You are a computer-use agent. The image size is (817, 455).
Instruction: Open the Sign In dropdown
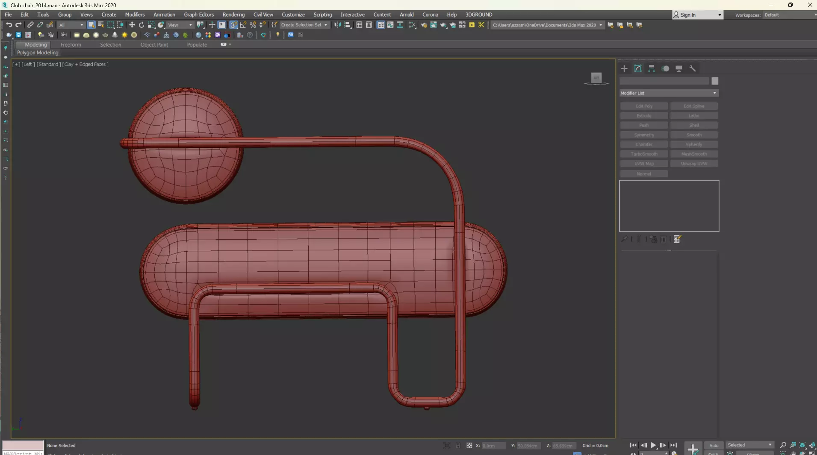pyautogui.click(x=698, y=15)
